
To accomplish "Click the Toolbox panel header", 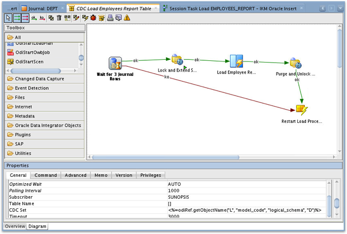I will click(x=45, y=28).
